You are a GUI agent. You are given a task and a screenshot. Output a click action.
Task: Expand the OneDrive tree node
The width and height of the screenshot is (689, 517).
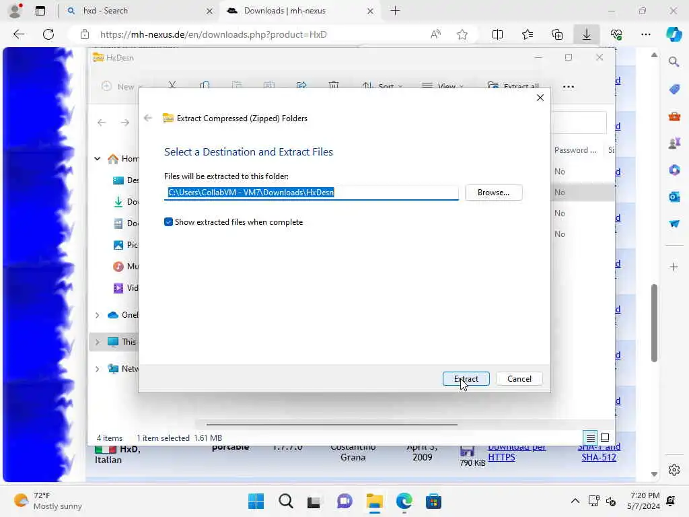point(97,315)
